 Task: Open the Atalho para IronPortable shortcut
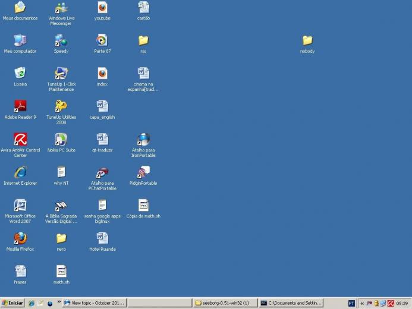pos(143,139)
